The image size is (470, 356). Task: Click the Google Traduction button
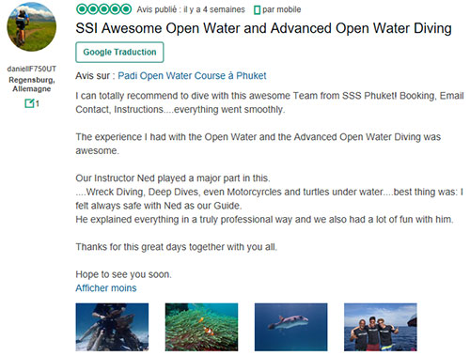(x=119, y=53)
